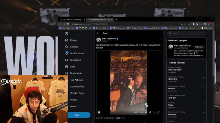Go to Profile page
The image size is (220, 123).
tap(74, 100)
